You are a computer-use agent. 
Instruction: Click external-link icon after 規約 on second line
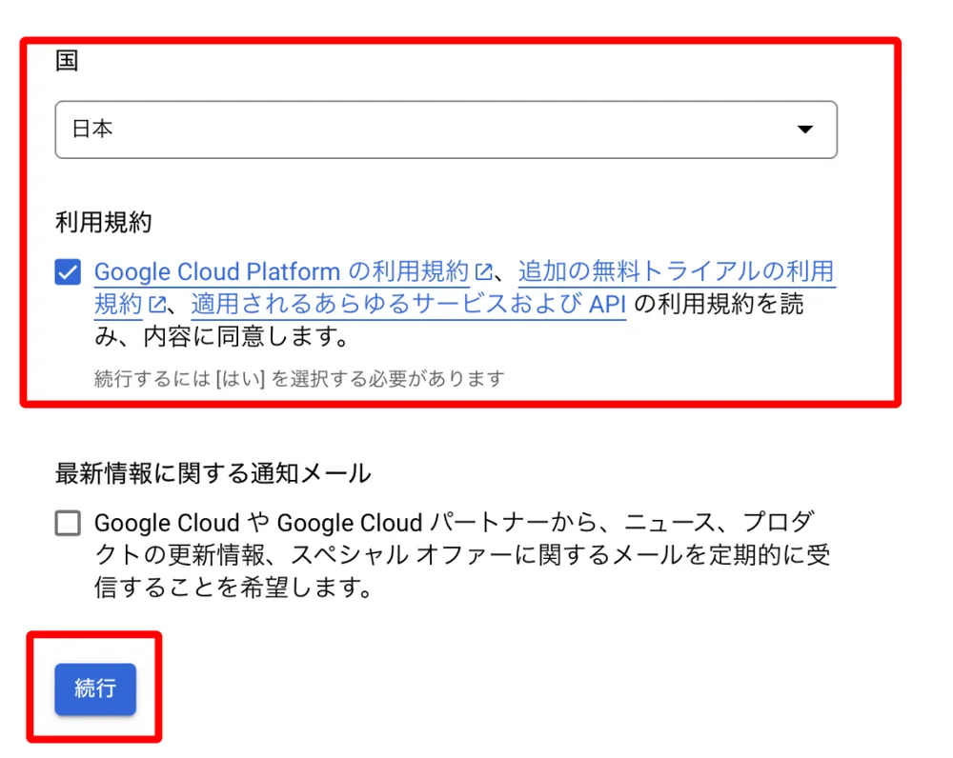pos(157,305)
